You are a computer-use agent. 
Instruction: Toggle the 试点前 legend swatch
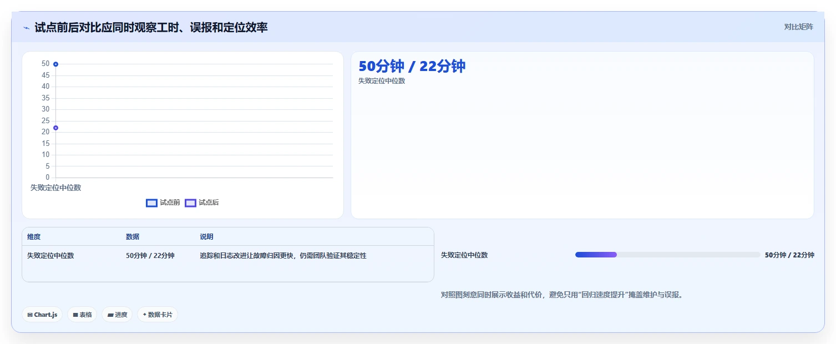151,203
